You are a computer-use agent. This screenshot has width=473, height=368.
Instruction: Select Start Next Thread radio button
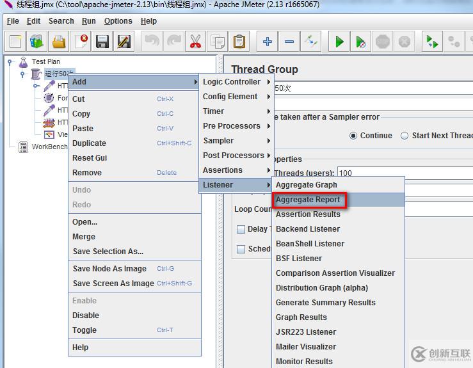[405, 136]
